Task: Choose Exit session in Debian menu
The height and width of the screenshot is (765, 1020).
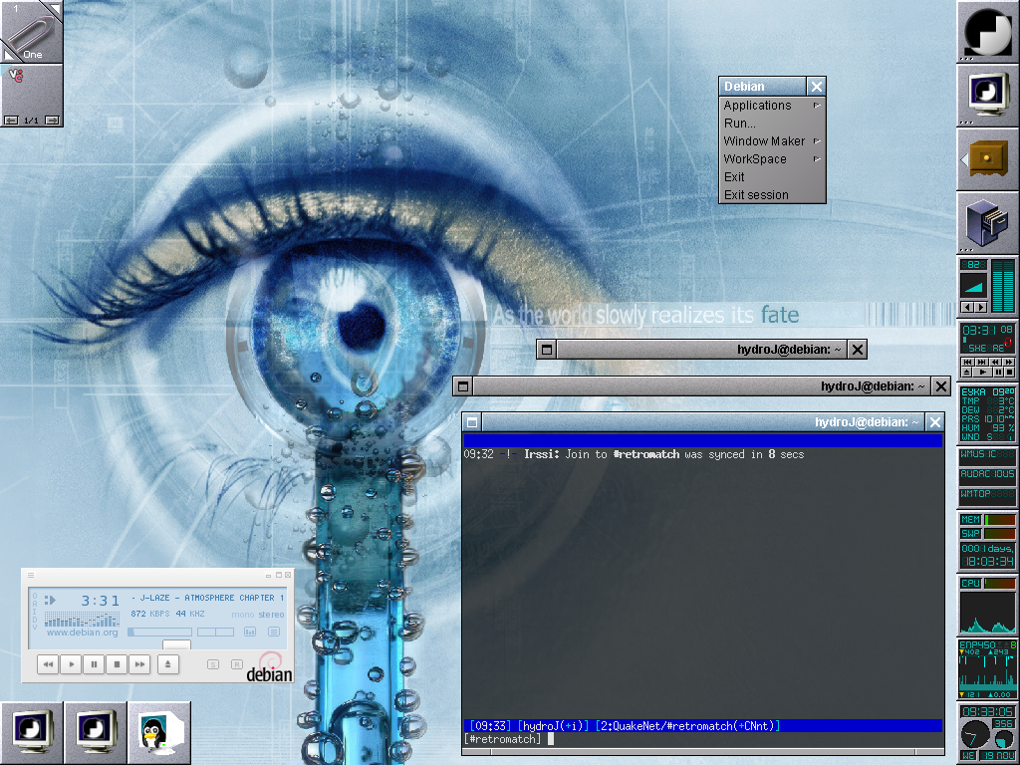Action: (x=756, y=195)
